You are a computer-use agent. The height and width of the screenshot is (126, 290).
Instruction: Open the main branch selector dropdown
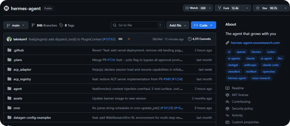16,25
